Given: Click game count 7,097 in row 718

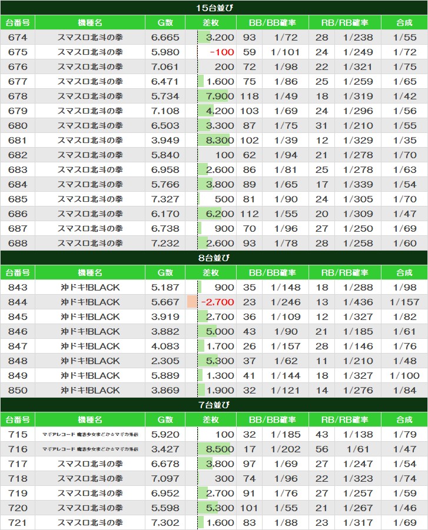Looking at the screenshot, I should pyautogui.click(x=165, y=479).
